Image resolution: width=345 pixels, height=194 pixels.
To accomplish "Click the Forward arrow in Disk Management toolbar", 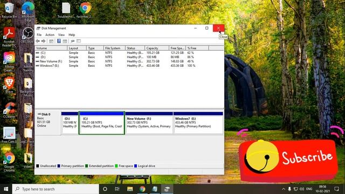I will coord(43,41).
